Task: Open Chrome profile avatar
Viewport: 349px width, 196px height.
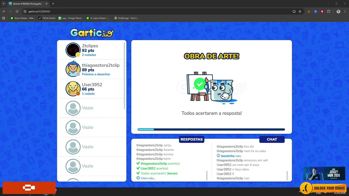Action: (338, 11)
